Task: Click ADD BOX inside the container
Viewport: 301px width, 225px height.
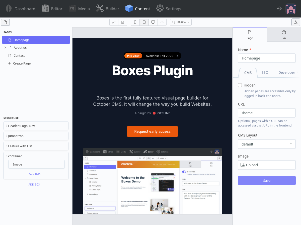Action: (35, 174)
